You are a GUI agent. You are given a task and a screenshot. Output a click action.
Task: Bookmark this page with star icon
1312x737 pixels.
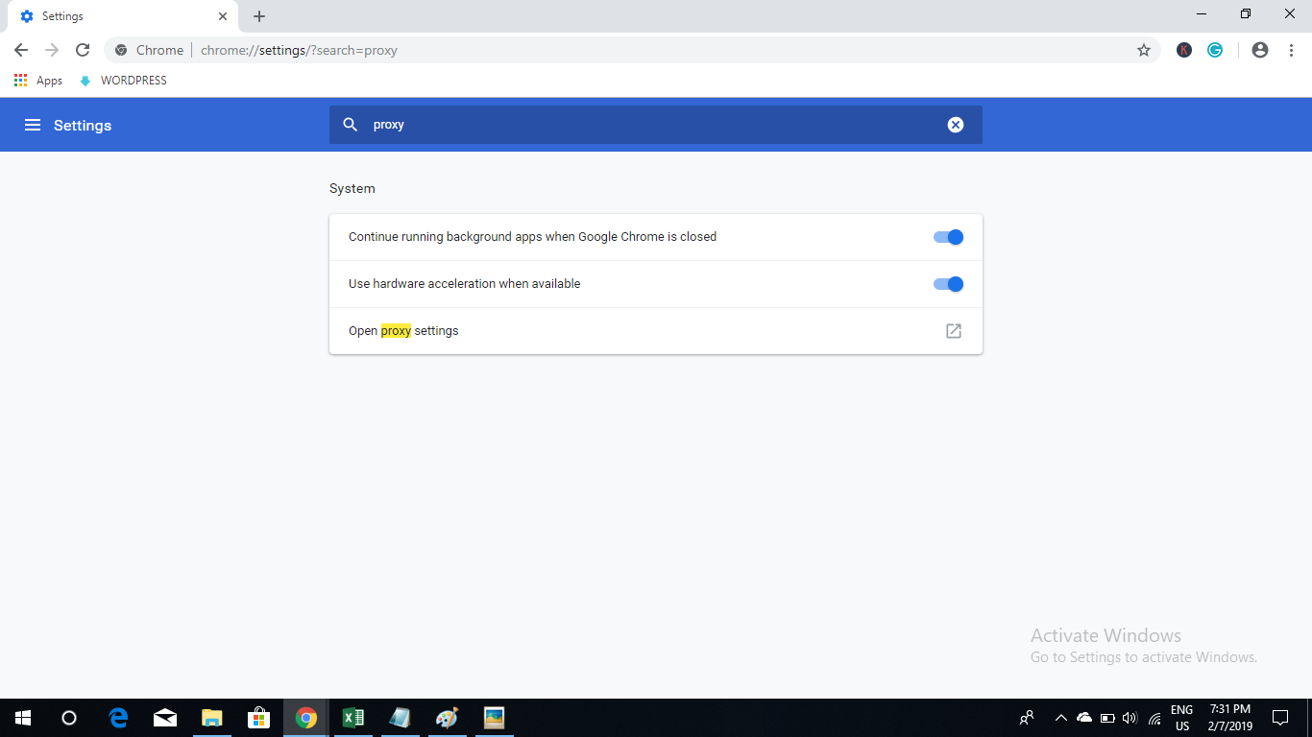tap(1144, 50)
